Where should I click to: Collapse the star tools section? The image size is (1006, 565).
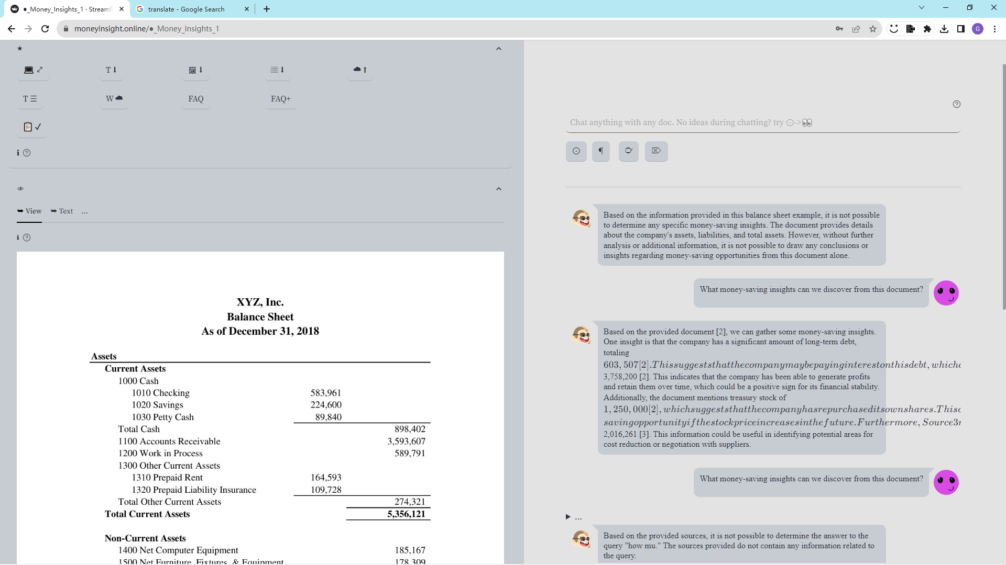(x=499, y=49)
